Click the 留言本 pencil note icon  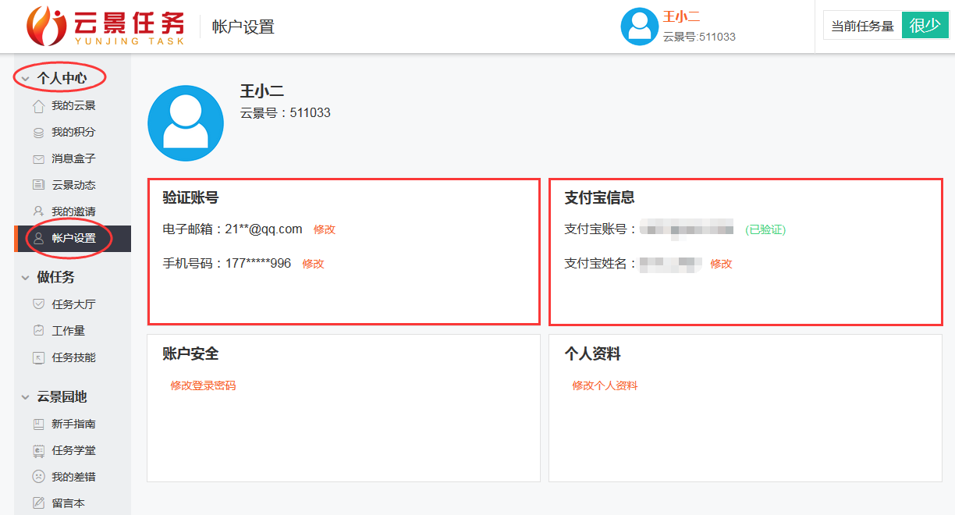[x=38, y=503]
